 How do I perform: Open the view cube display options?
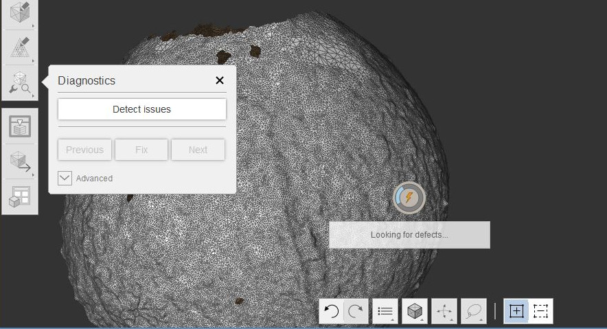[x=415, y=311]
